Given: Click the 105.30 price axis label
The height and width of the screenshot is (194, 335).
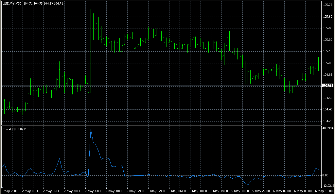Looking at the screenshot, I should (x=328, y=40).
